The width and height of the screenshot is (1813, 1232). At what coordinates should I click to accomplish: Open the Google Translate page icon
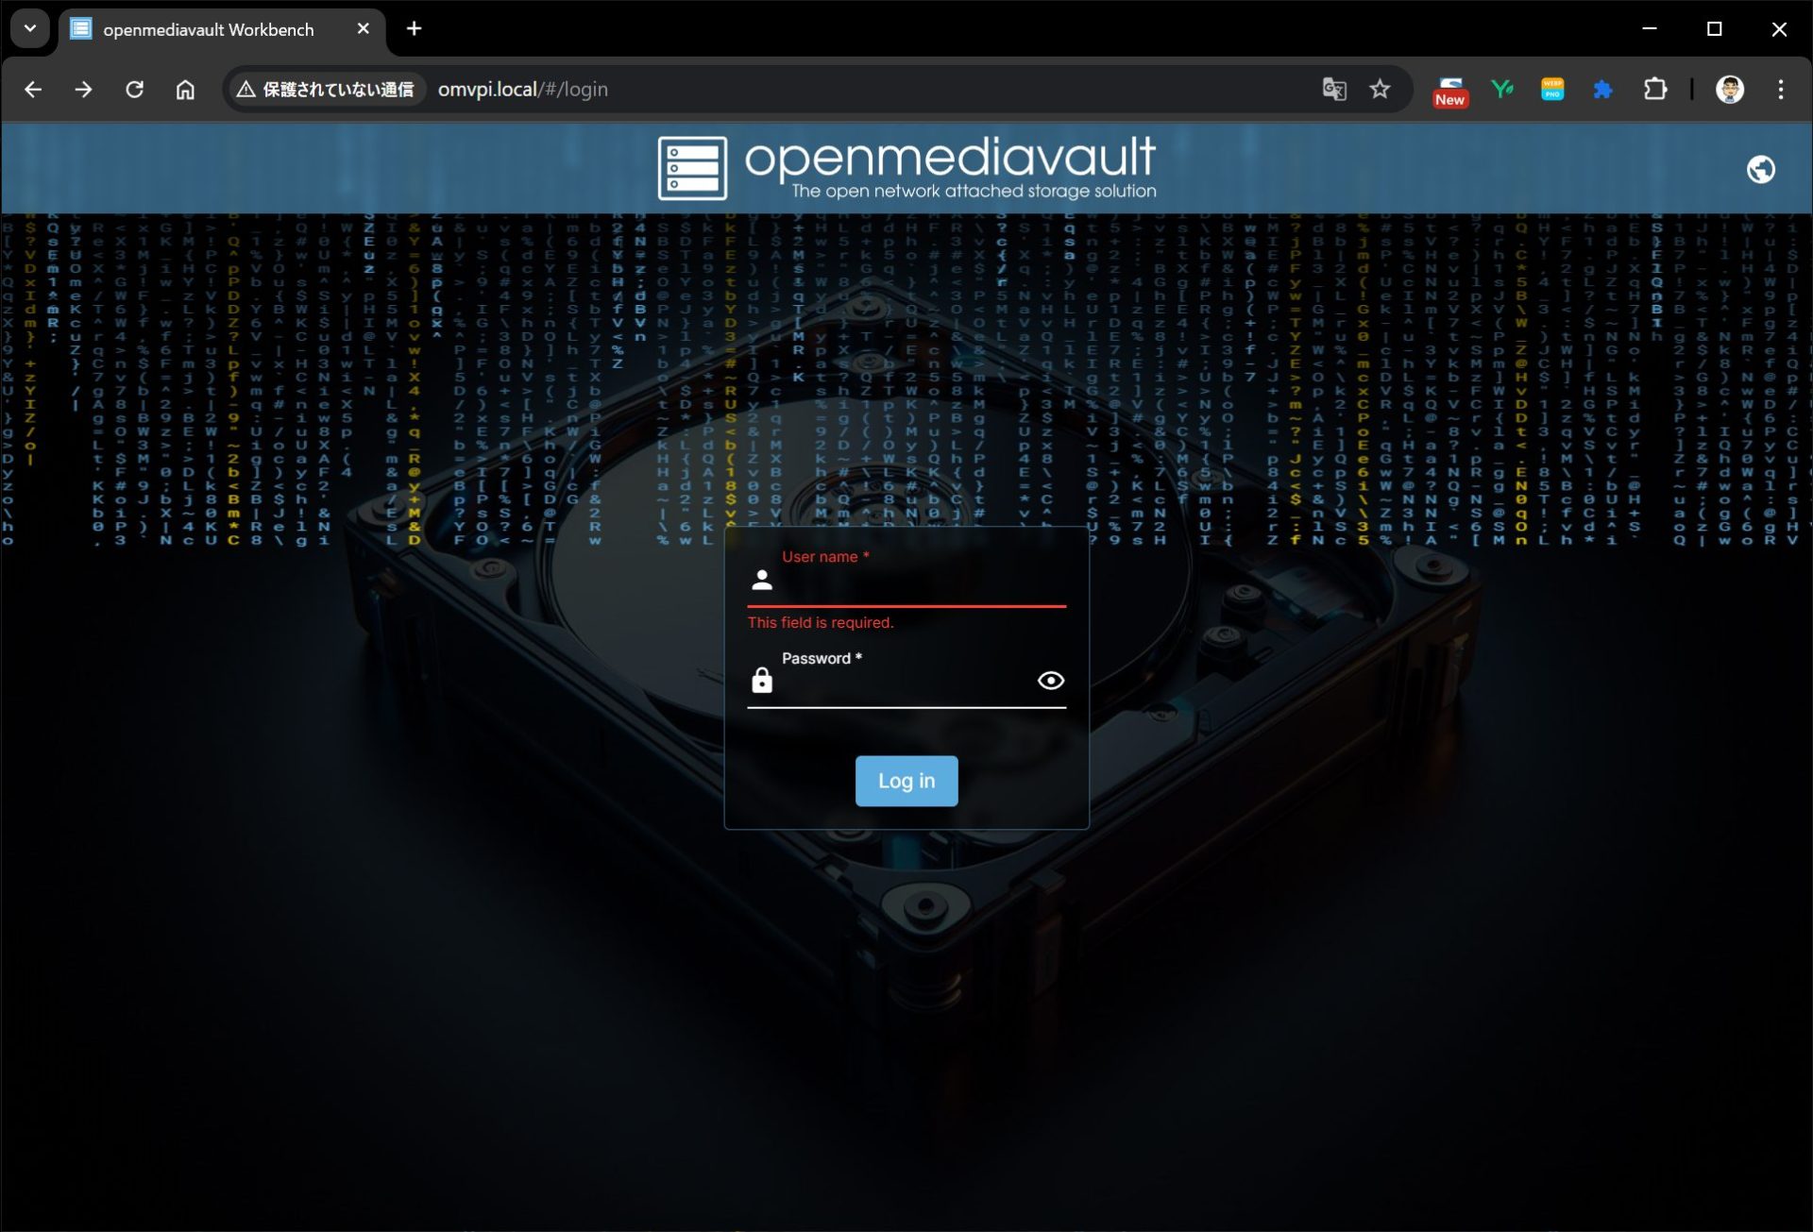click(1333, 90)
